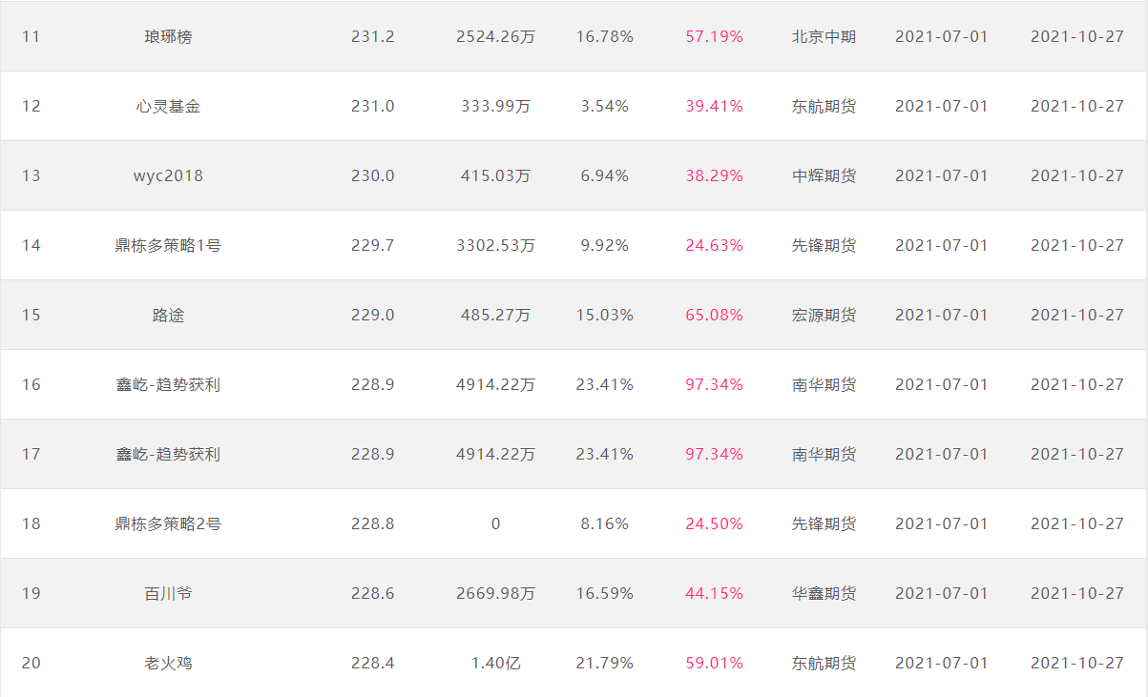Click the 3302.53万 equity cell
The image size is (1148, 697).
(495, 245)
